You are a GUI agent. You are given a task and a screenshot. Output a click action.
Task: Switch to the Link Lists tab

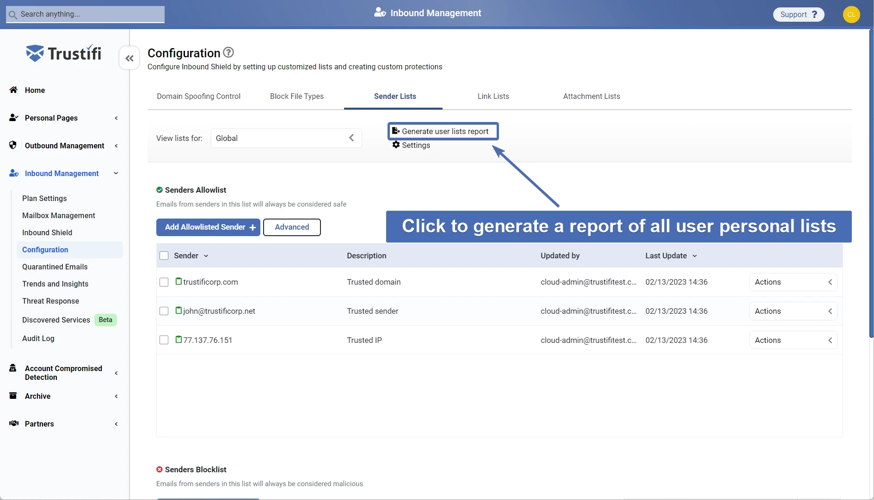493,96
